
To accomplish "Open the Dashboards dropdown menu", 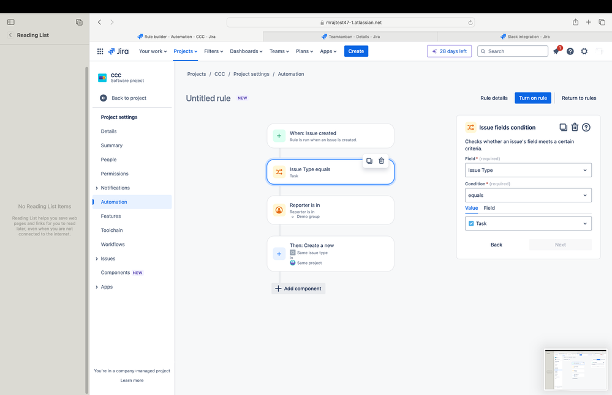I will [246, 51].
